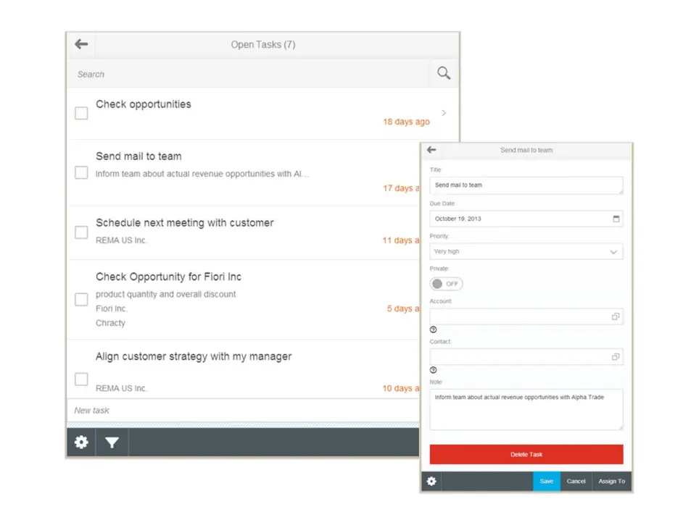
Task: Click the back arrow in Open Tasks header
Action: pos(81,44)
